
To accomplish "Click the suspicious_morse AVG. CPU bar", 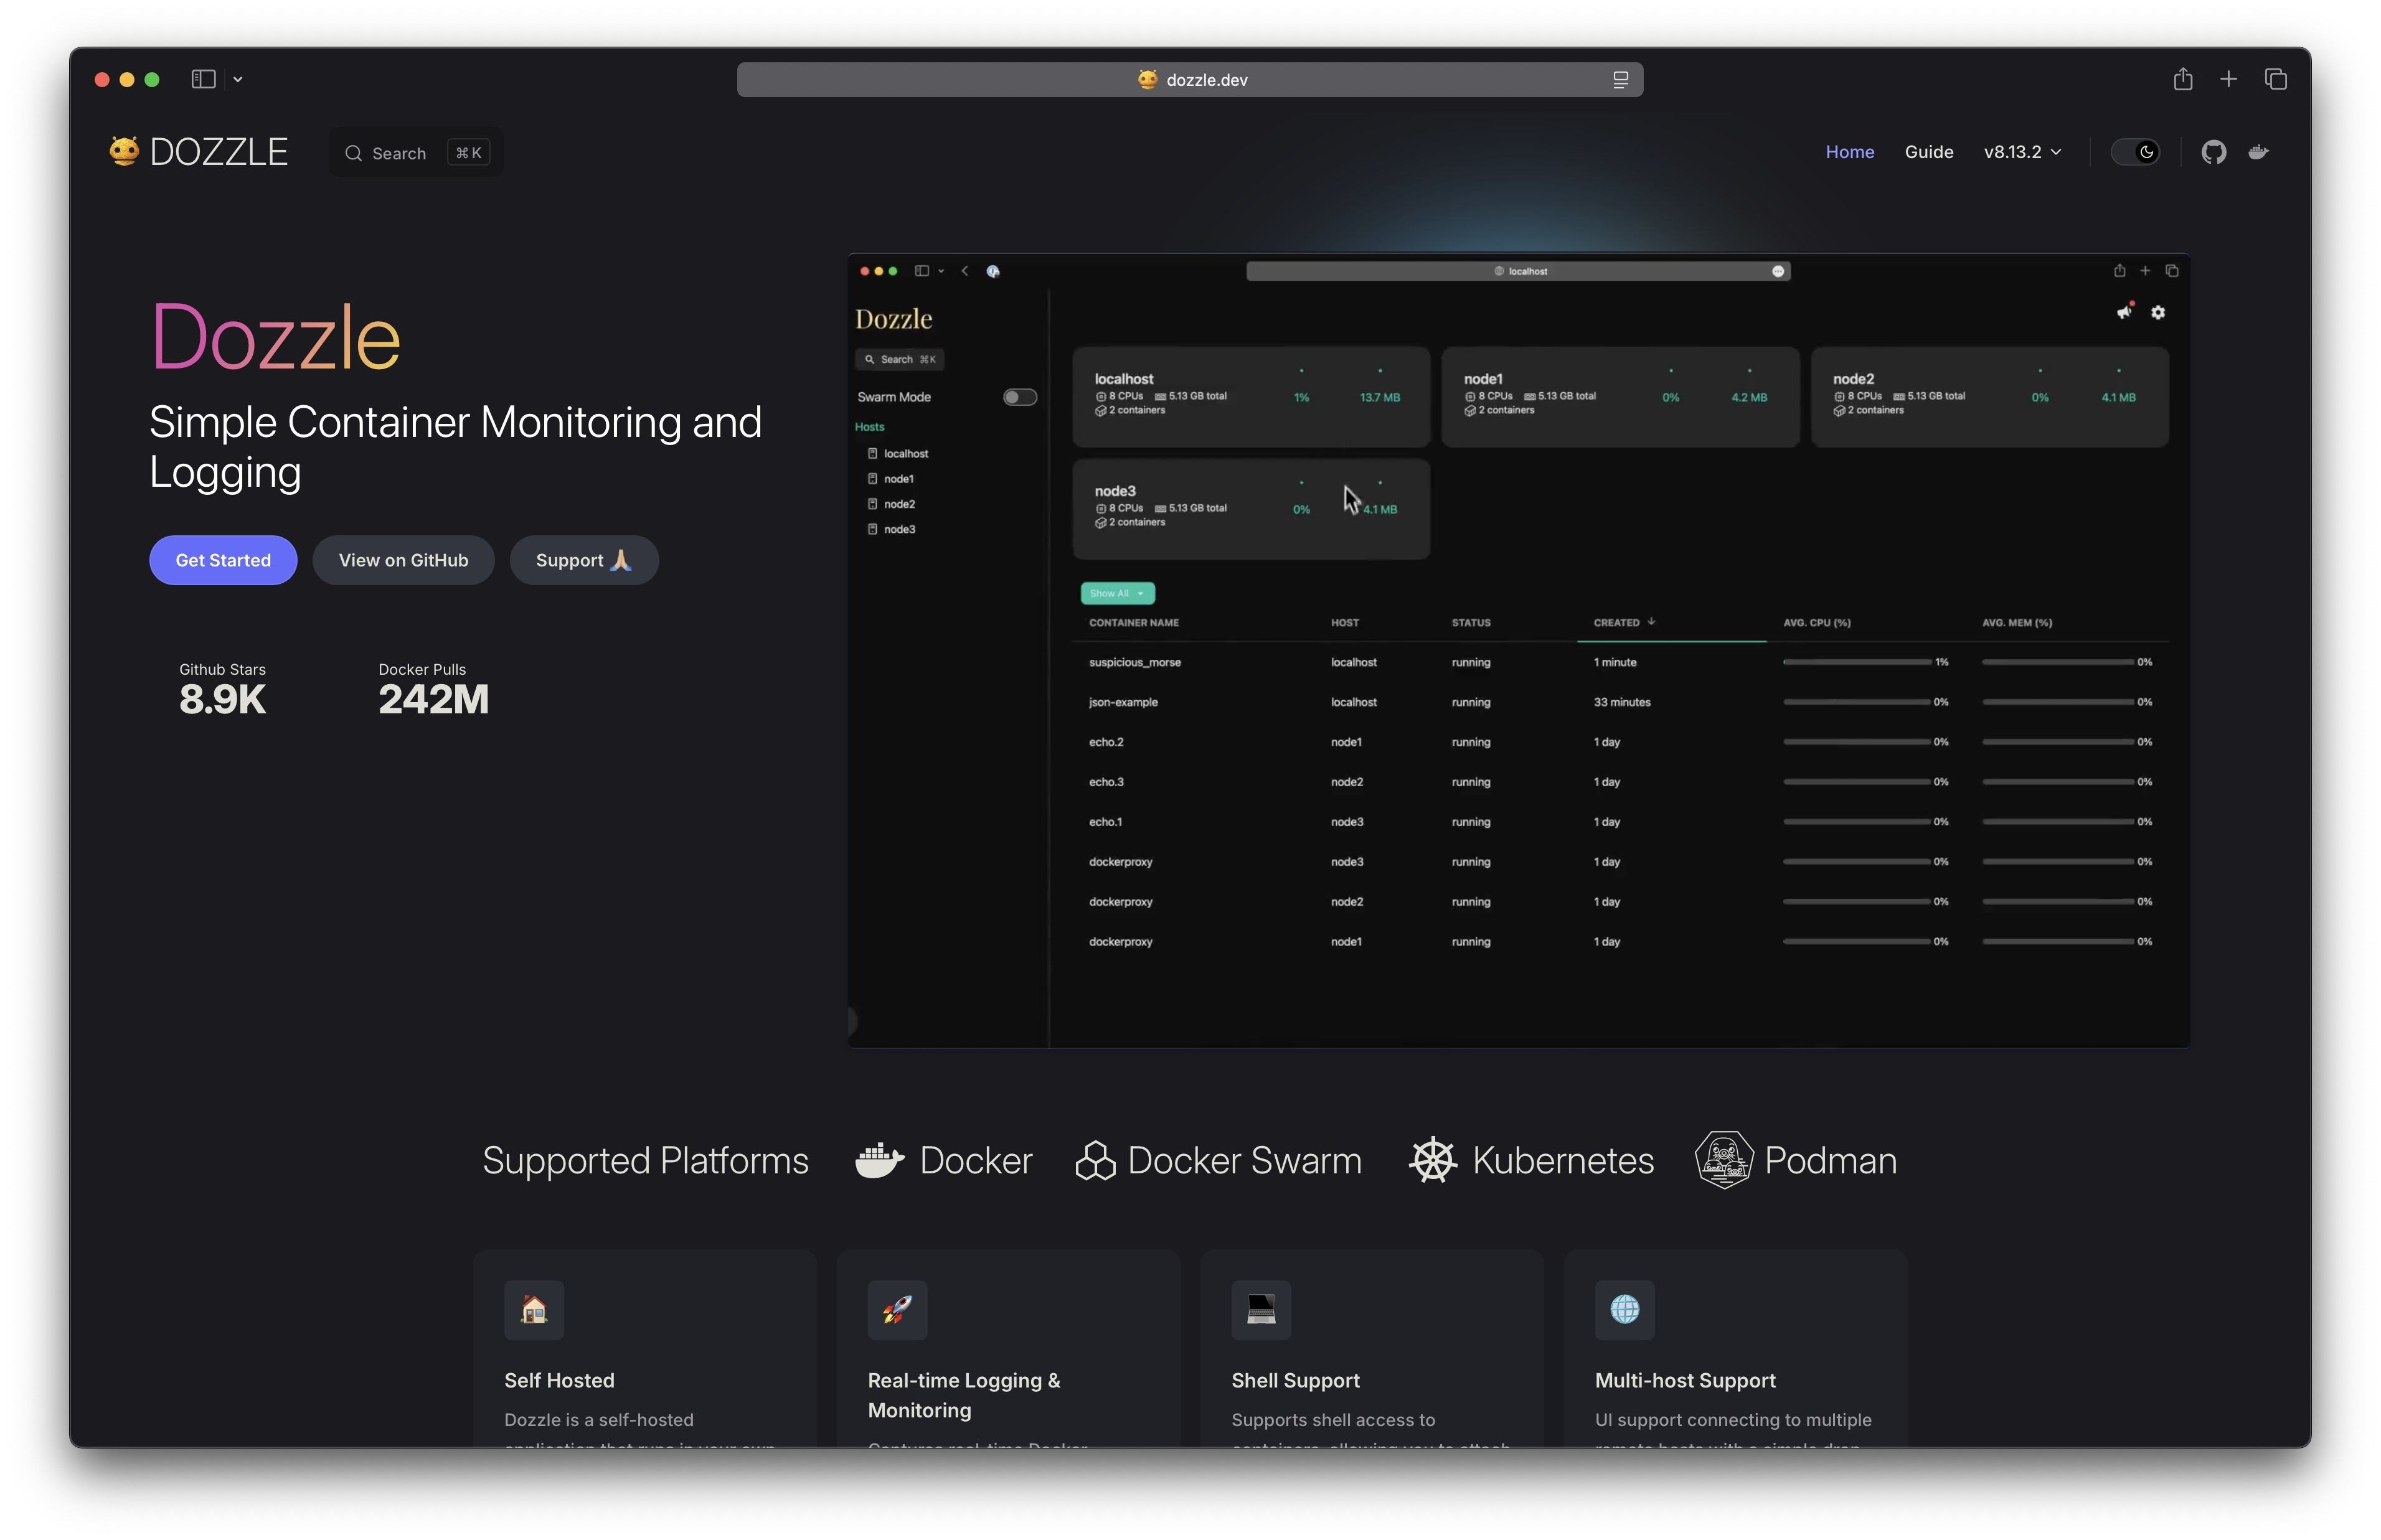I will (x=1856, y=662).
